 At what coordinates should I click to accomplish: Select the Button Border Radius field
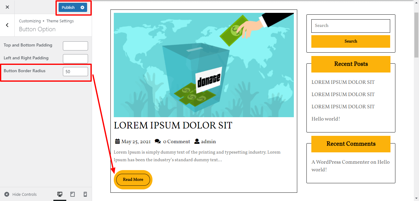(75, 72)
